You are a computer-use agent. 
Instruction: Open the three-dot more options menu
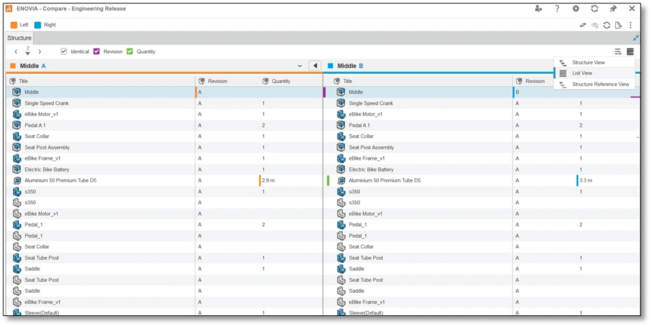631,25
